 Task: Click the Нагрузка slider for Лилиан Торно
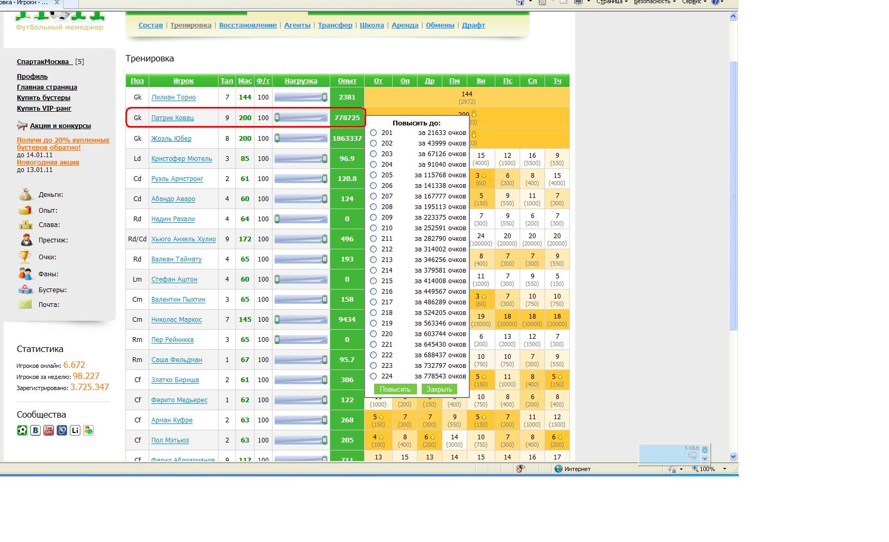[x=301, y=97]
